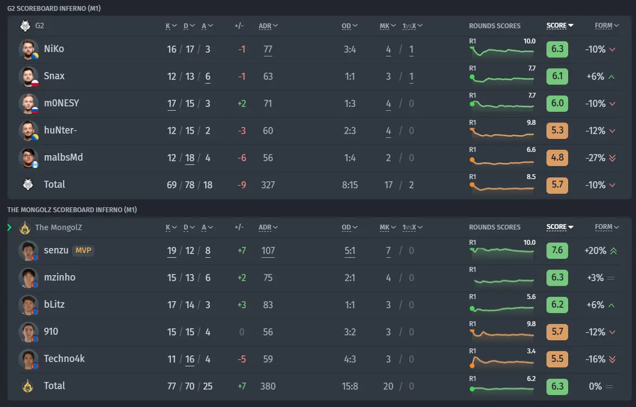636x407 pixels.
Task: Click m0NESY's downward form arrow
Action: 612,104
